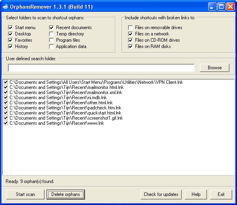
Task: Click the user defined search folder field
Action: coord(101,68)
